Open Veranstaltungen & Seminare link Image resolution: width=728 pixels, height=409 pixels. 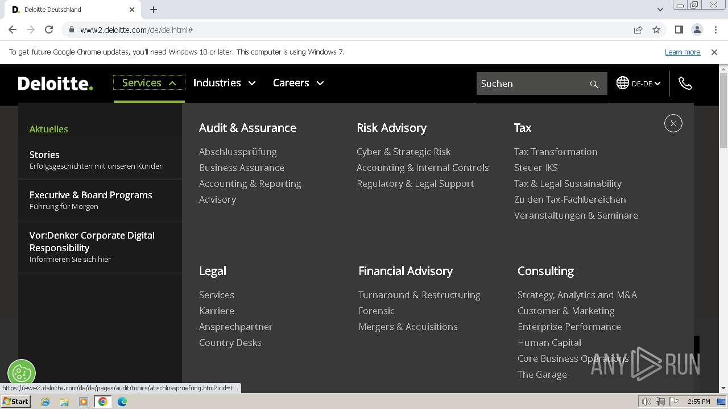point(576,215)
